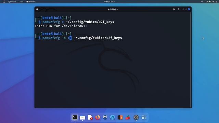Image resolution: width=219 pixels, height=123 pixels.
Task: Click the highlighted '>' cursor in second command
Action: pos(70,38)
